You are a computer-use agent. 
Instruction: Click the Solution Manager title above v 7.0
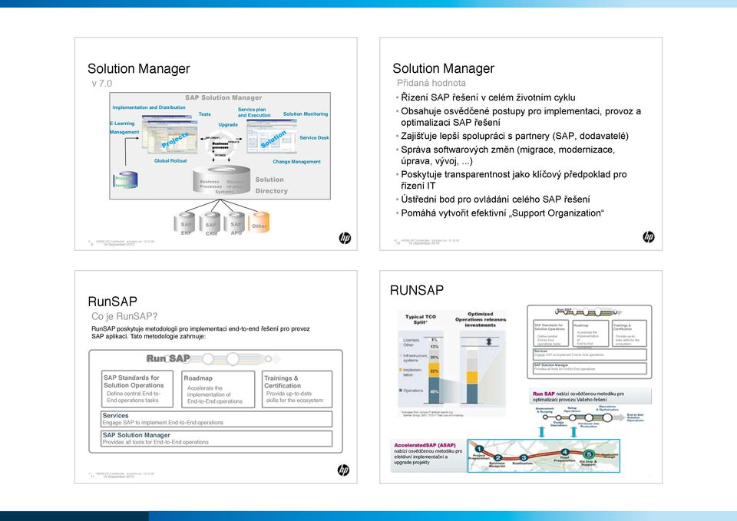pos(139,68)
